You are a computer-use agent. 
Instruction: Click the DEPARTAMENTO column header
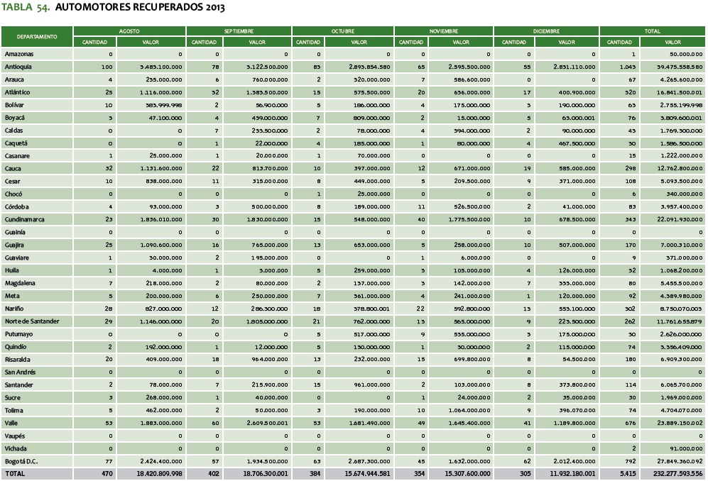(38, 36)
